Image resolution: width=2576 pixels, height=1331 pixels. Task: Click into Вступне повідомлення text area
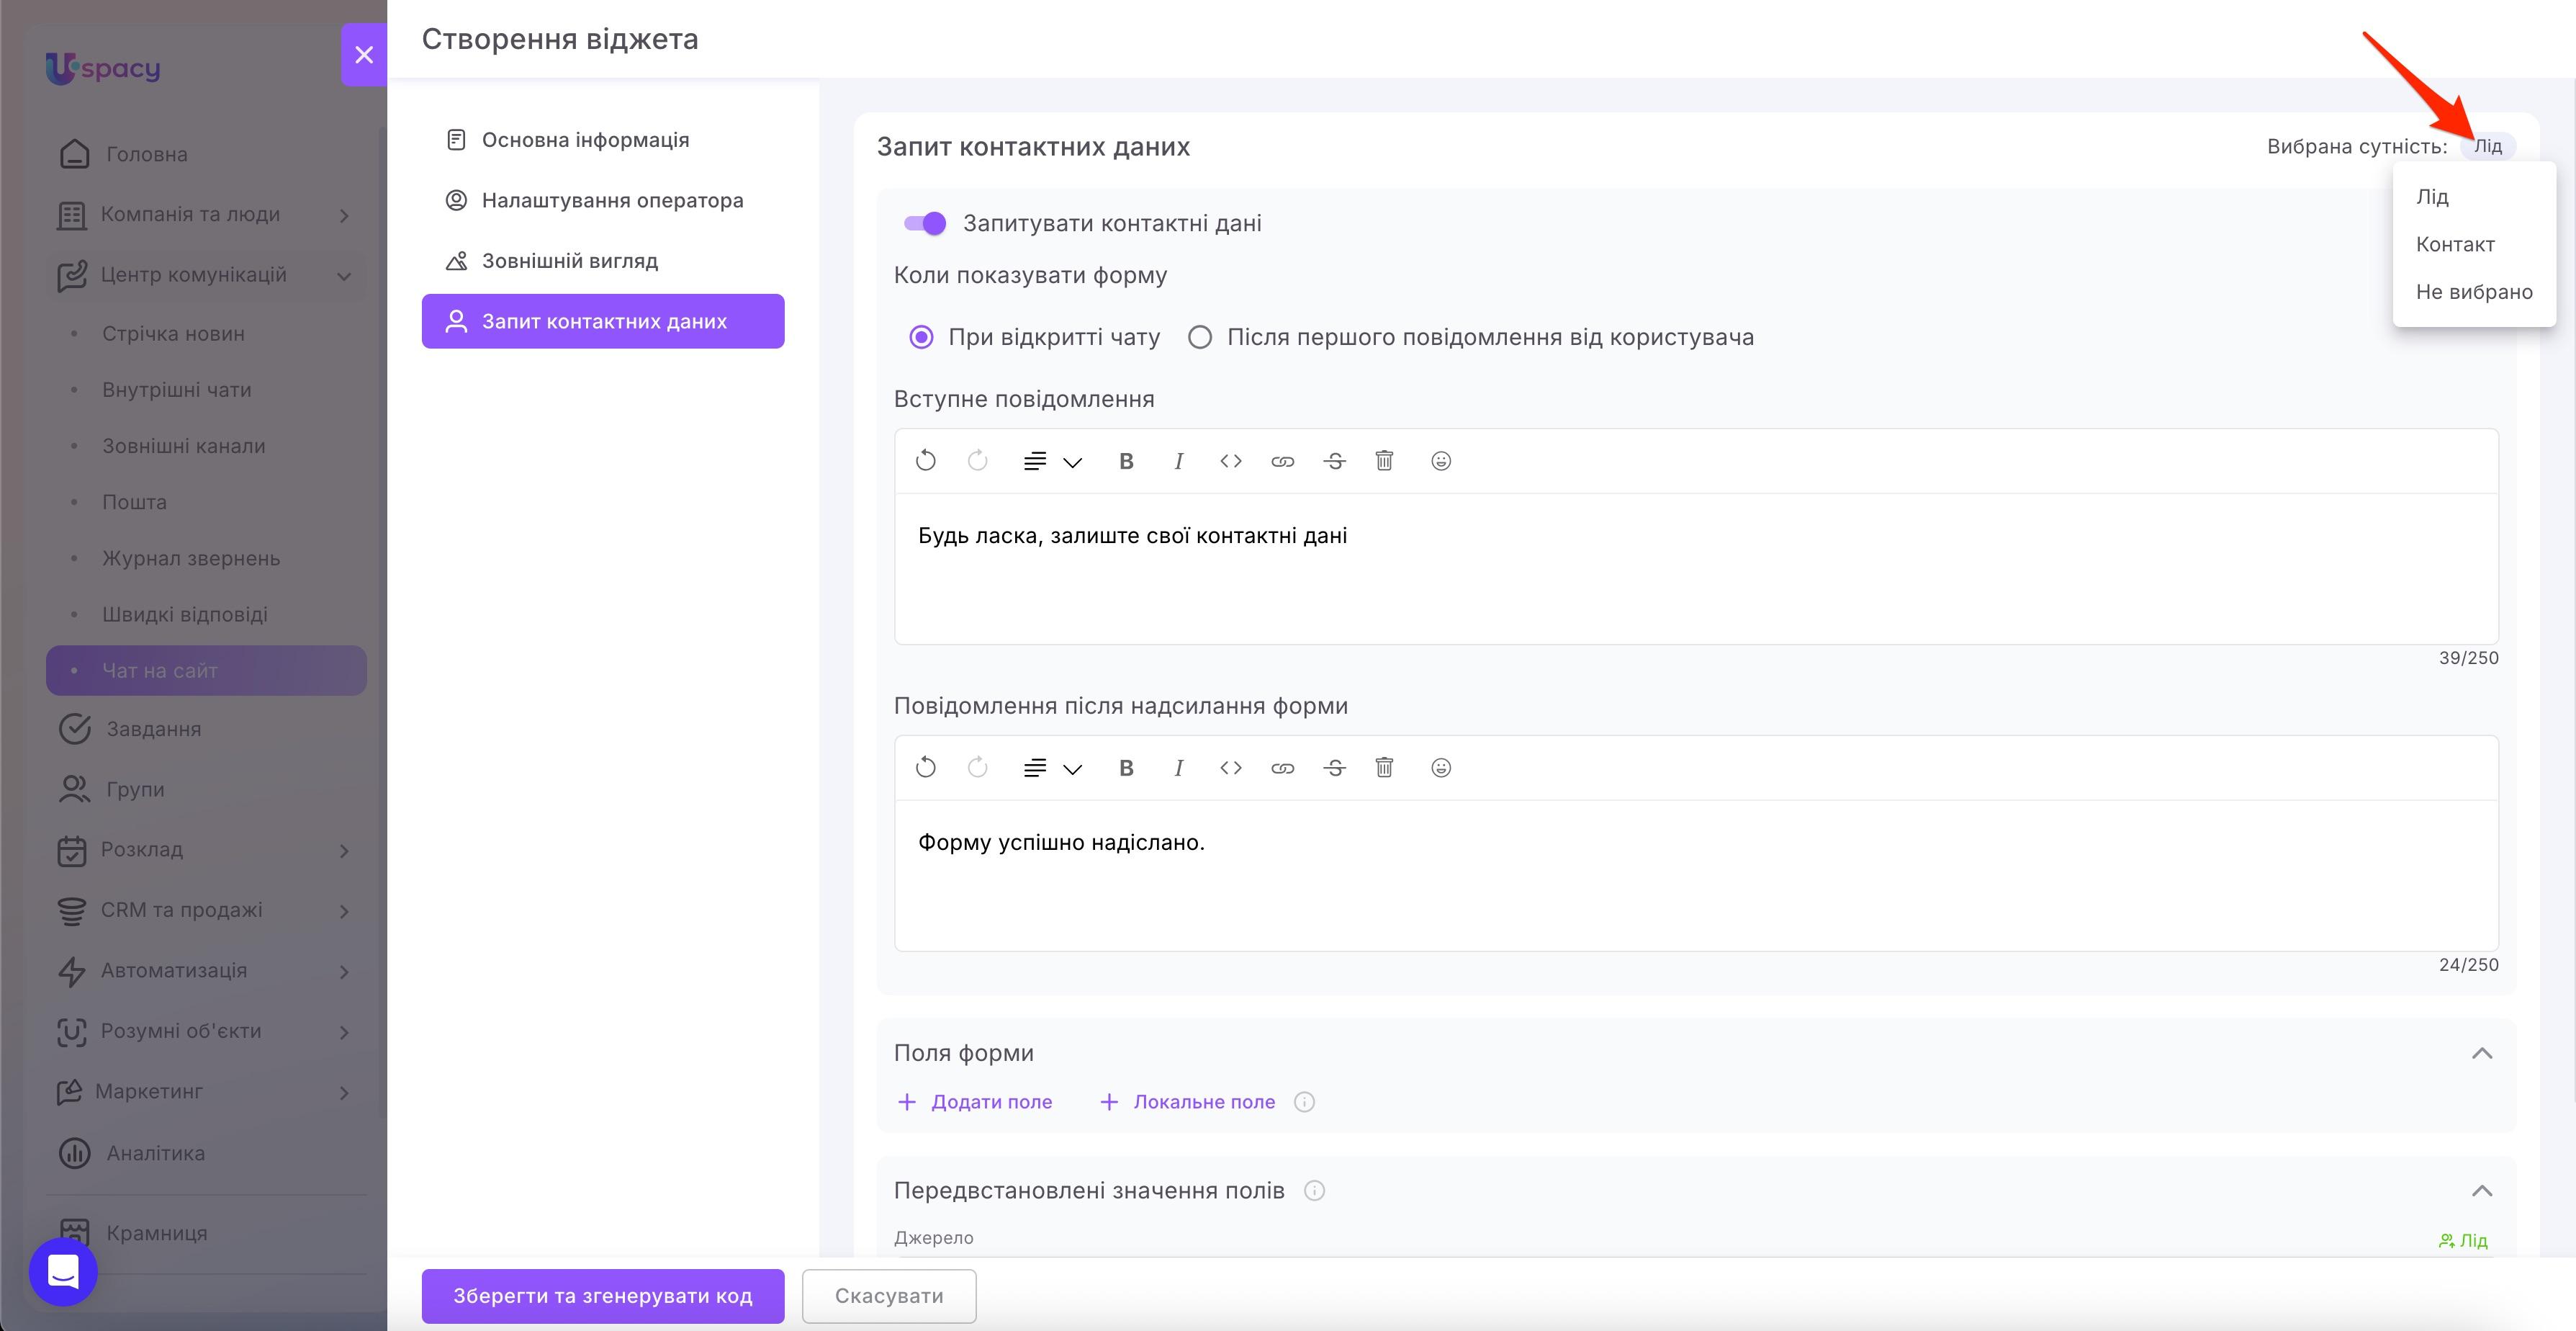pyautogui.click(x=1696, y=568)
